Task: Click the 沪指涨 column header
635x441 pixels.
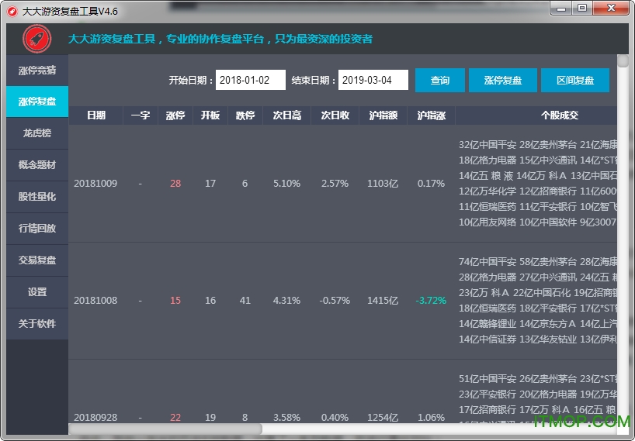Action: [x=432, y=115]
